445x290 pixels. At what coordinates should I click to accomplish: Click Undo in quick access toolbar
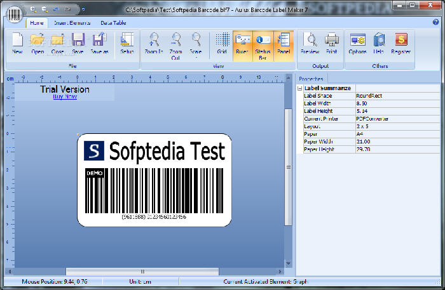click(x=56, y=10)
